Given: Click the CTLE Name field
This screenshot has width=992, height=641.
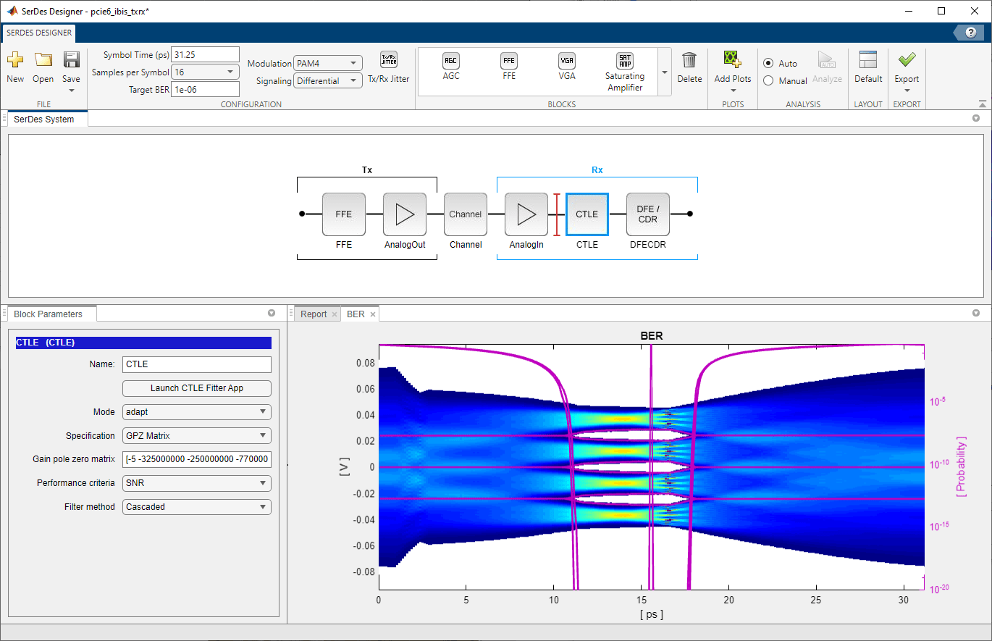Looking at the screenshot, I should tap(197, 364).
